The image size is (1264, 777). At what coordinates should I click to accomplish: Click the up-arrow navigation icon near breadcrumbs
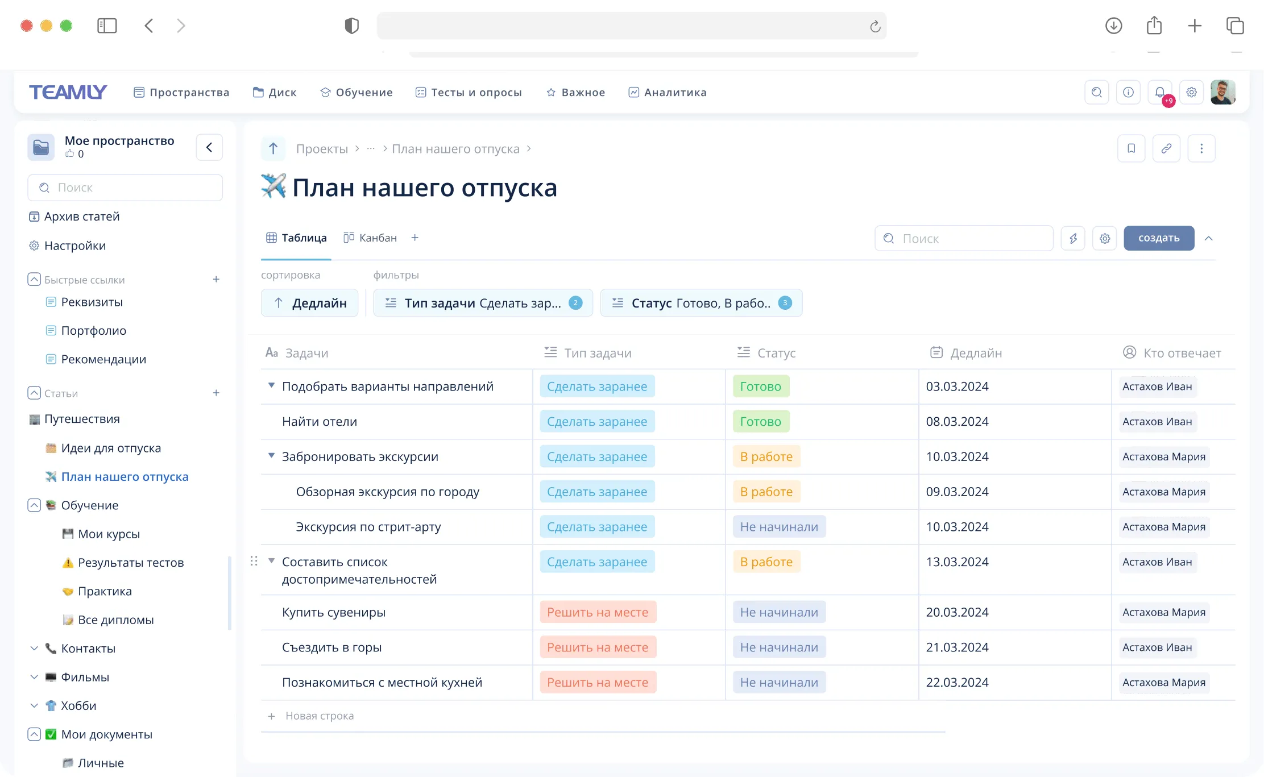(273, 148)
